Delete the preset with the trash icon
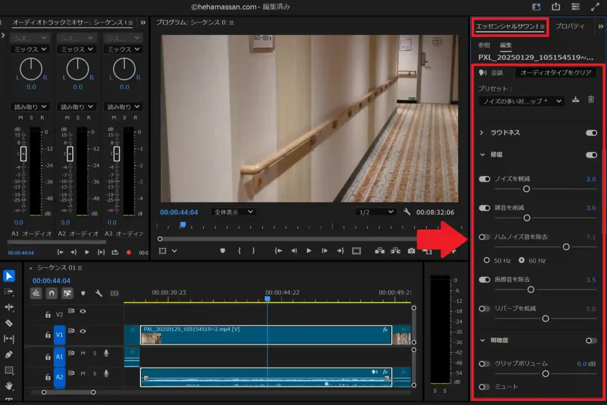 (591, 100)
